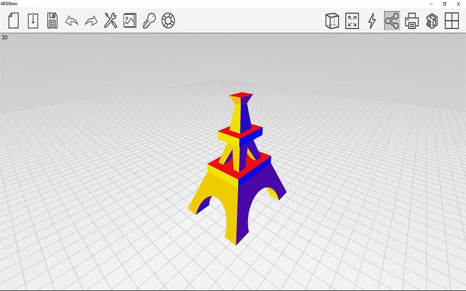
Task: Click the wireframe cube view icon
Action: [x=332, y=21]
